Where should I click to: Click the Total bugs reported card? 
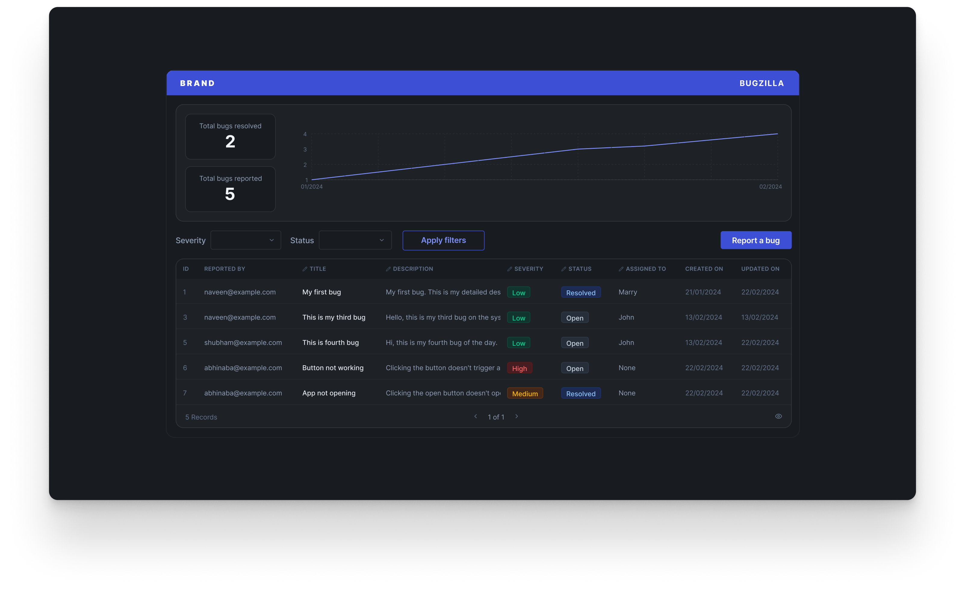point(230,189)
